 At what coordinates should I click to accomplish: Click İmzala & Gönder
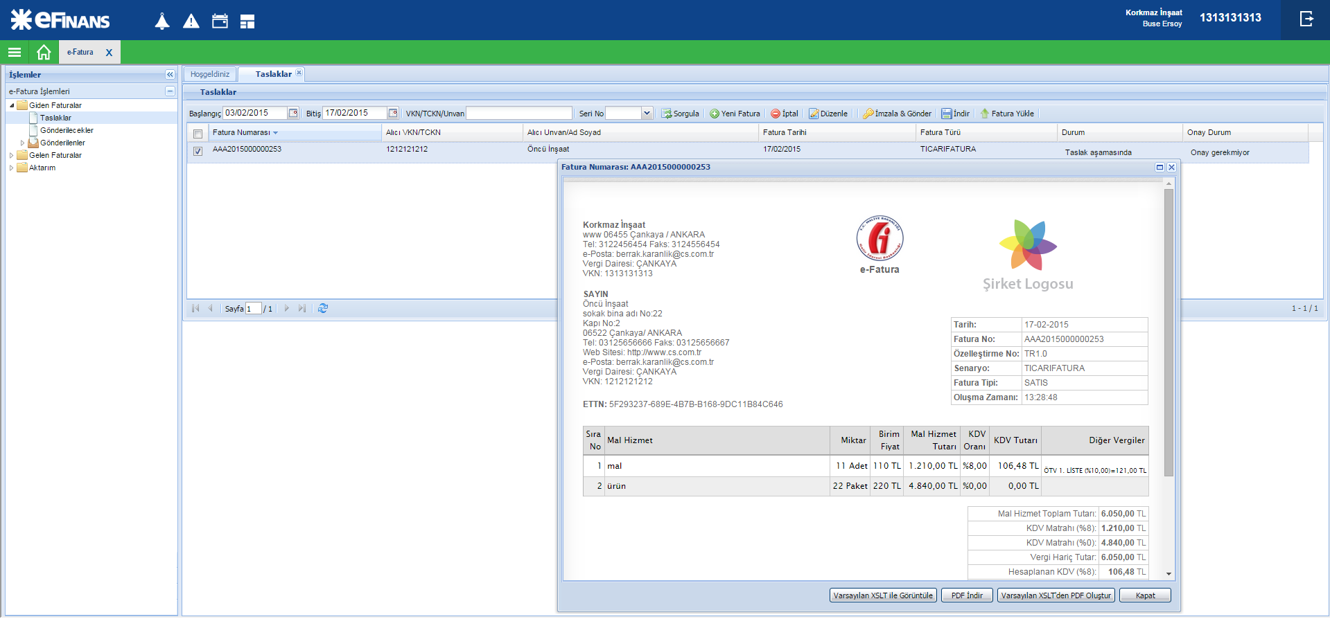pyautogui.click(x=897, y=114)
